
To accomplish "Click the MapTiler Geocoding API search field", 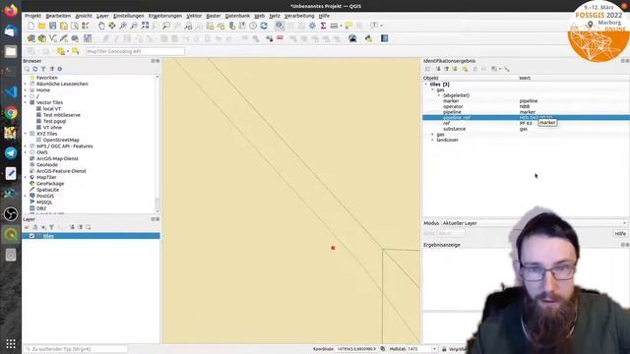I will 135,51.
